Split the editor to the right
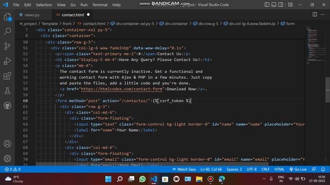330x185 pixels. (315, 14)
